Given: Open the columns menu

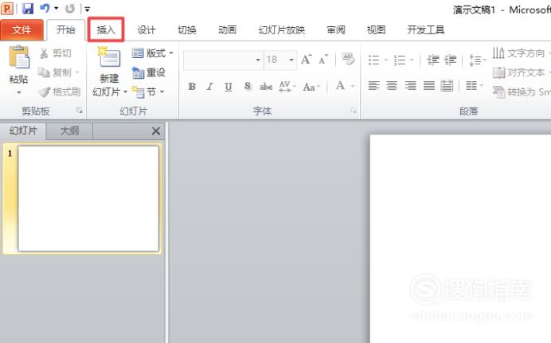Looking at the screenshot, I should tap(475, 86).
